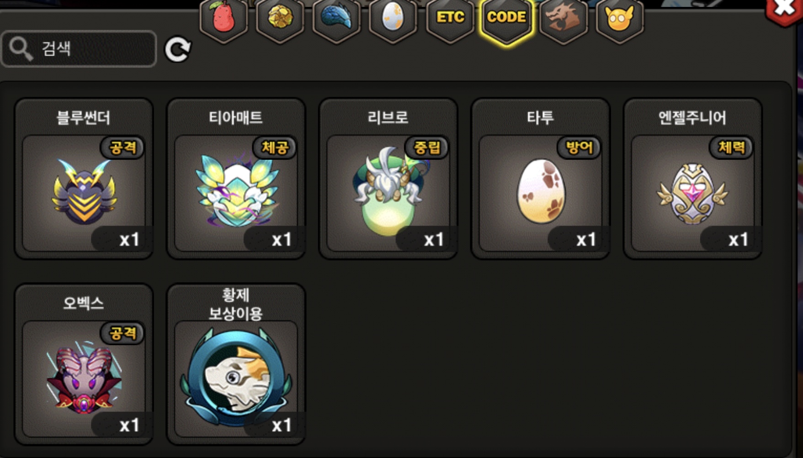Viewport: 803px width, 458px height.
Task: Switch to the spotted egg category tab
Action: click(393, 19)
